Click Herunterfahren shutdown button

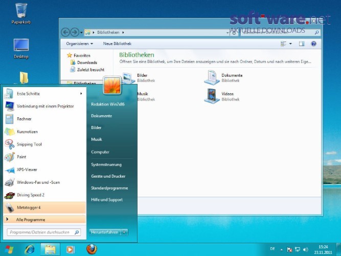105,232
